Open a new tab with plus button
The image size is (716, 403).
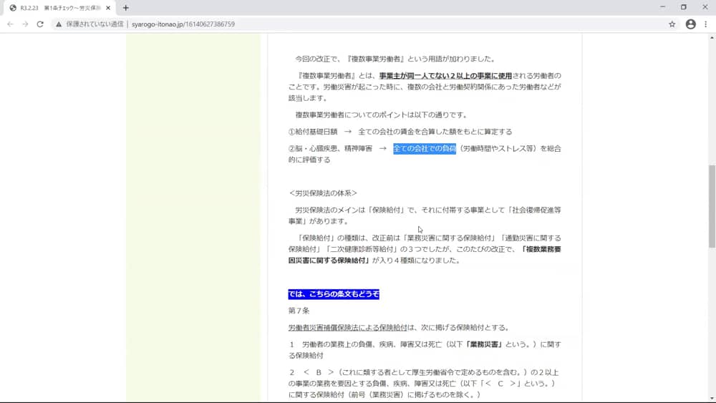click(125, 8)
